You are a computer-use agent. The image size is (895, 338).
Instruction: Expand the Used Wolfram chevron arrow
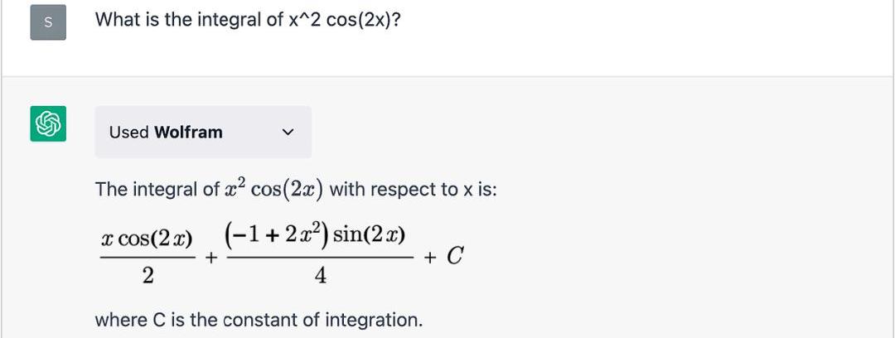coord(288,132)
